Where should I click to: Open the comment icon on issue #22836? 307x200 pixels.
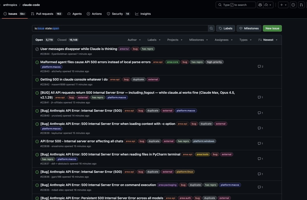tap(260, 174)
